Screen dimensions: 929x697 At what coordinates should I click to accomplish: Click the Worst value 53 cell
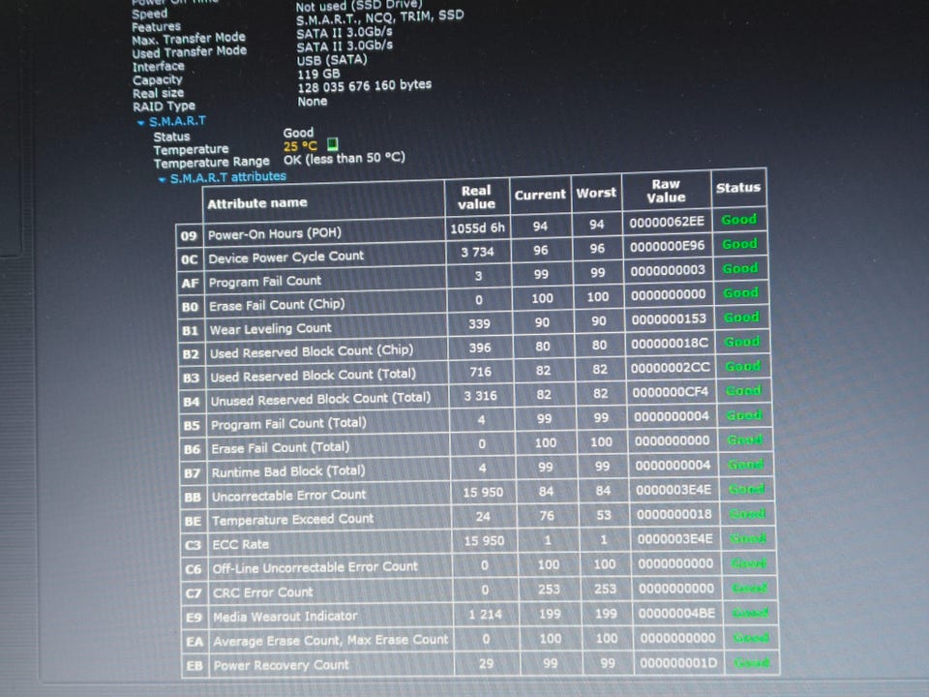point(603,514)
